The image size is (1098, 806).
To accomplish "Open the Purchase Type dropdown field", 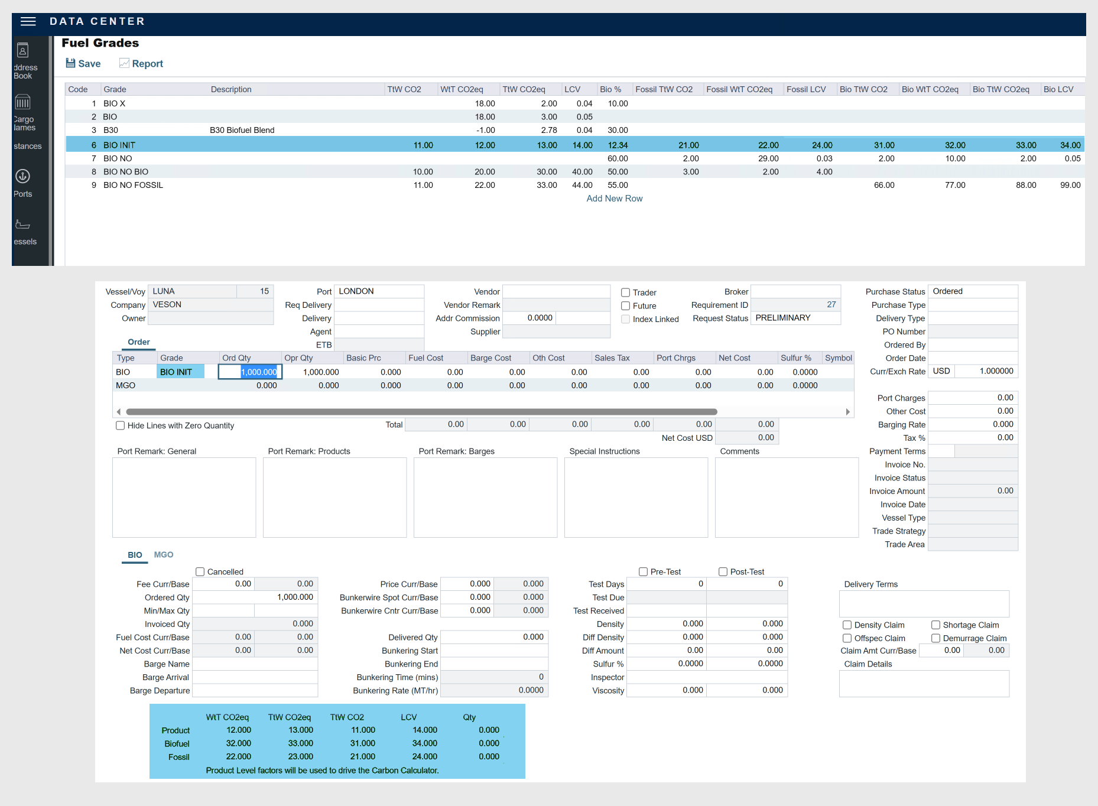I will (972, 305).
